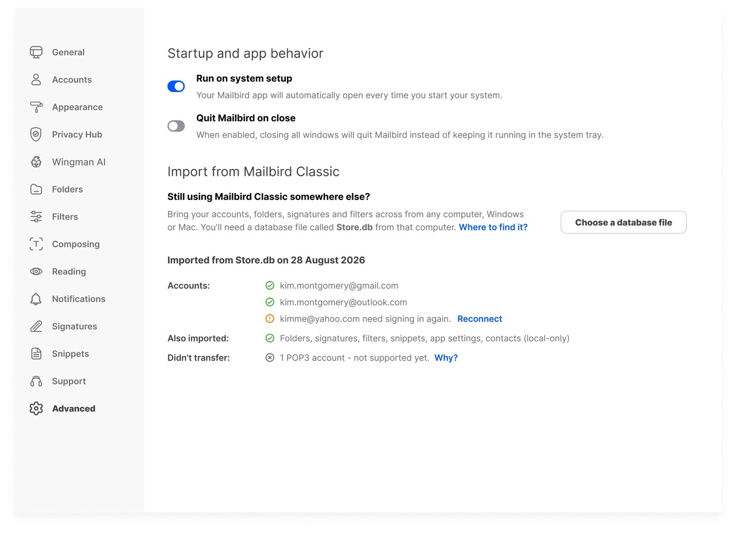
Task: Click the Folders icon in the sidebar
Action: [36, 189]
